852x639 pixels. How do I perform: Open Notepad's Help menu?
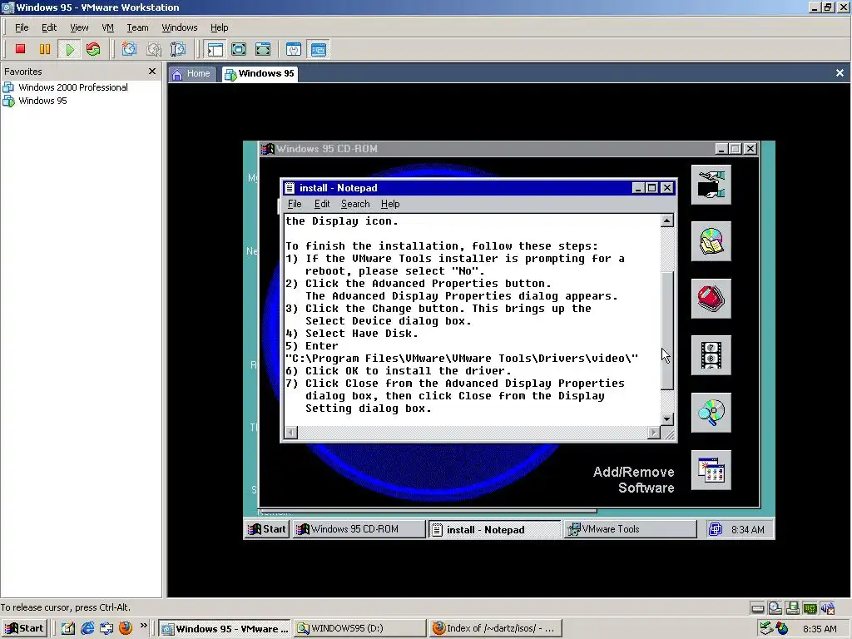390,204
